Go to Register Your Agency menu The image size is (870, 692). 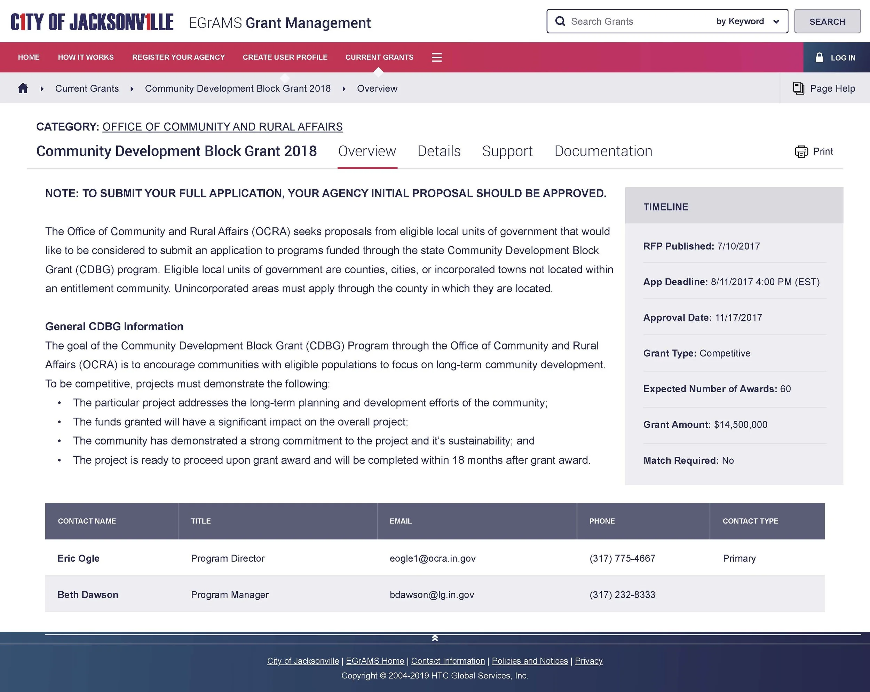click(x=179, y=57)
